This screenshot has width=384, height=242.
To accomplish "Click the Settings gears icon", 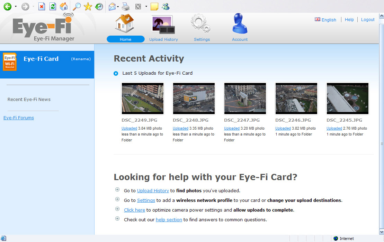I will tap(201, 23).
